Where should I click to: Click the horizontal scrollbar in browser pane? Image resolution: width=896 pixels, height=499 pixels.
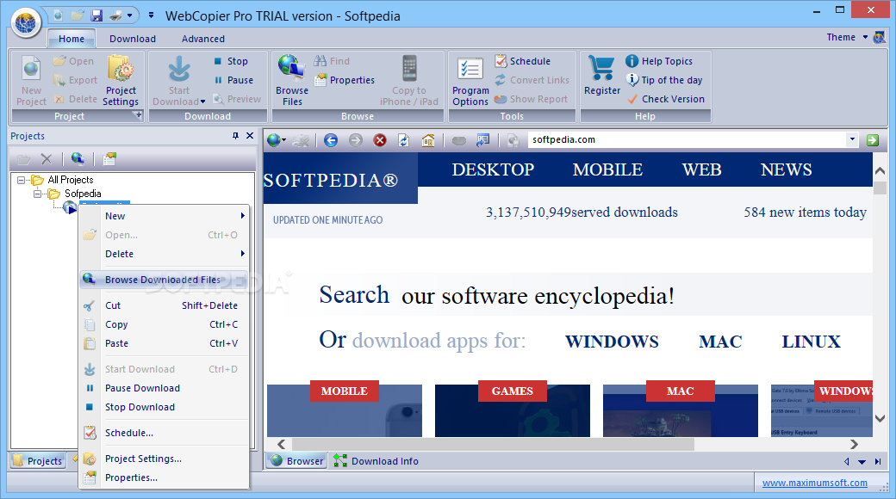[x=493, y=444]
